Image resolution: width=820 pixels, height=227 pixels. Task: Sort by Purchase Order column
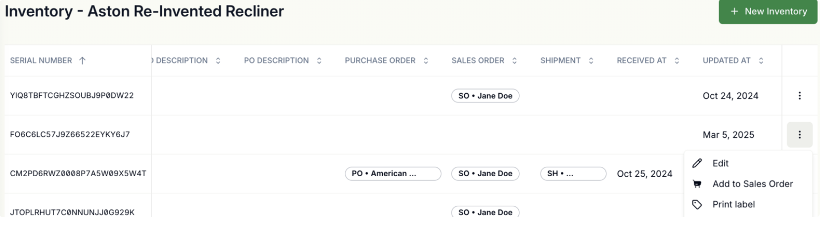[426, 61]
